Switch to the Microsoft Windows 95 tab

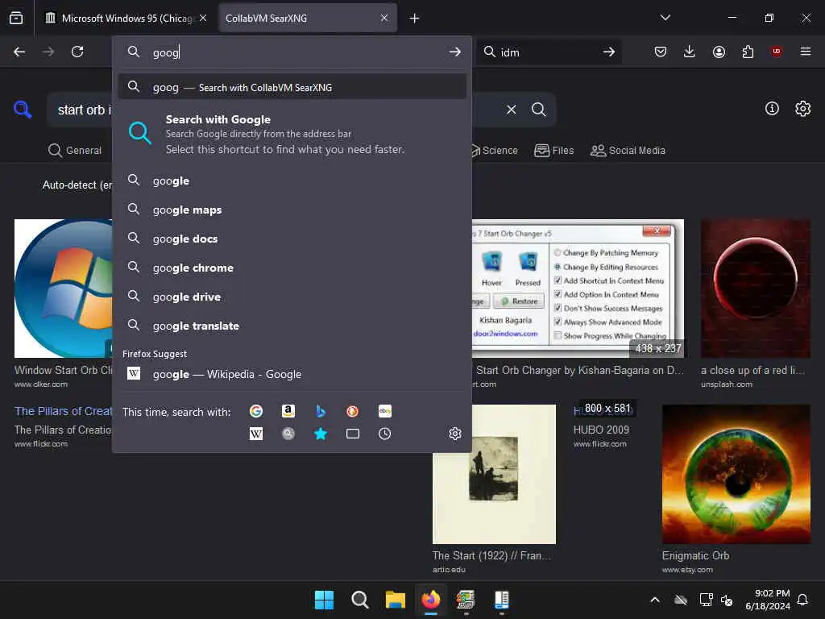click(126, 19)
